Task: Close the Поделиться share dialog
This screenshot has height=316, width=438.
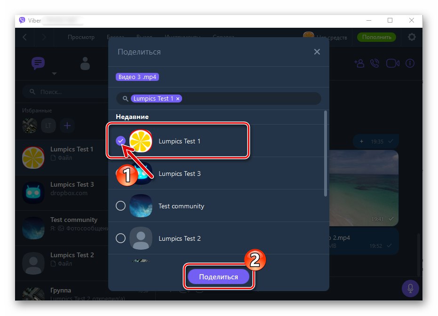Action: tap(317, 52)
